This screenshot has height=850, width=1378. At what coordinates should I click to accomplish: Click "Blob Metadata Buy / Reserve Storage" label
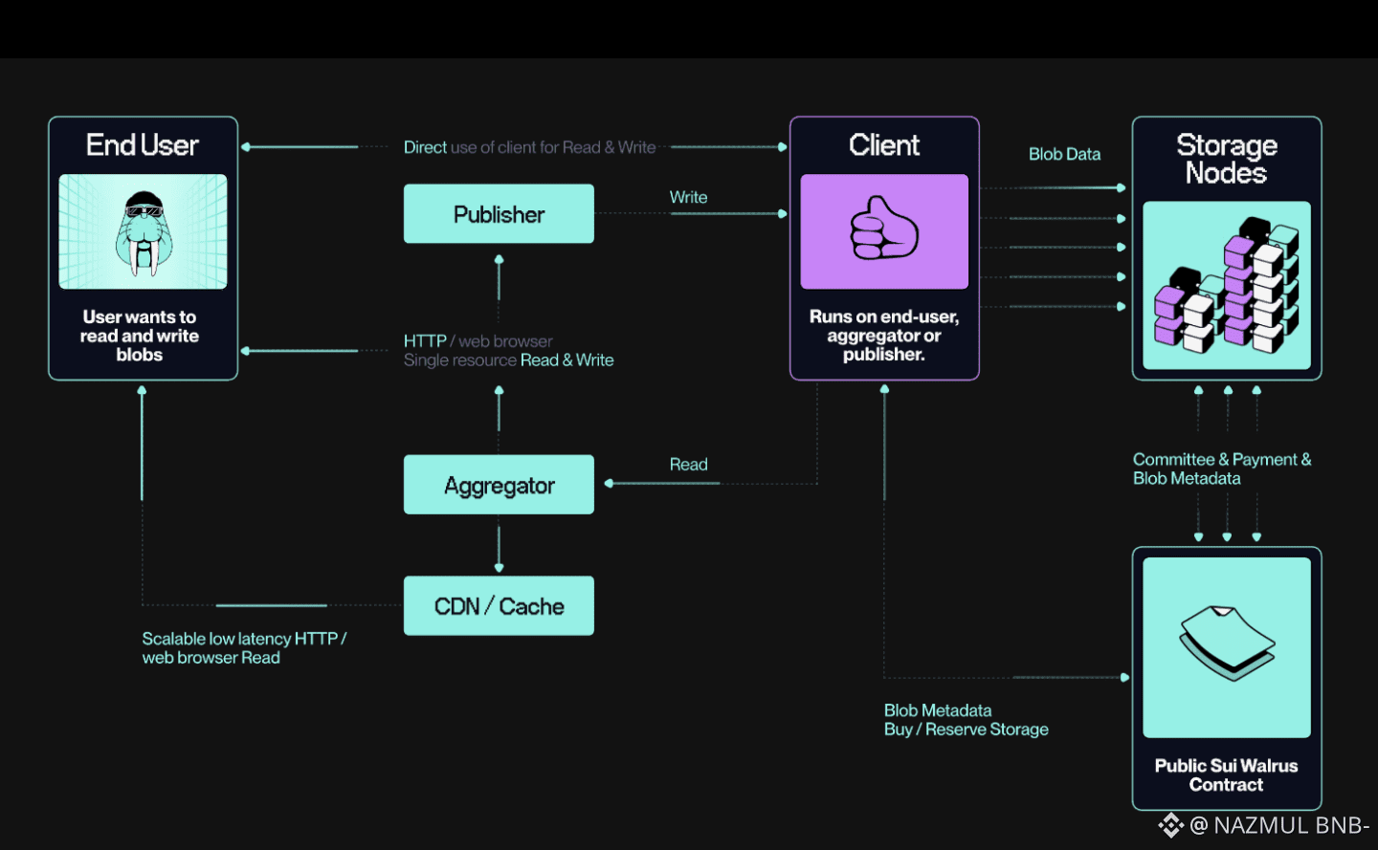point(967,720)
